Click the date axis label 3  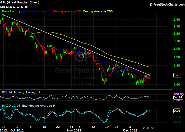(130, 127)
